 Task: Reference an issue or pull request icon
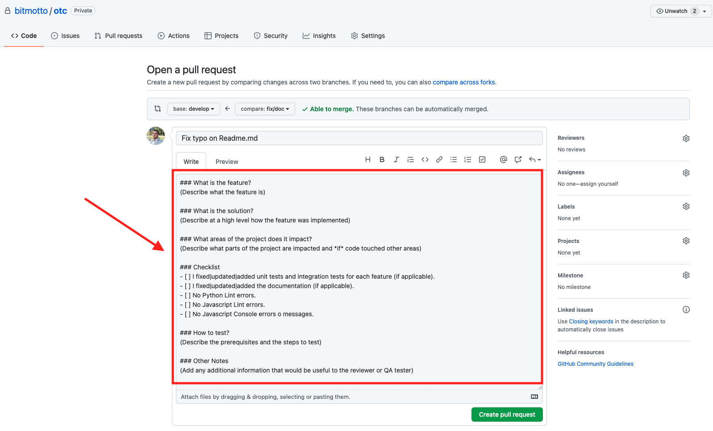point(518,159)
